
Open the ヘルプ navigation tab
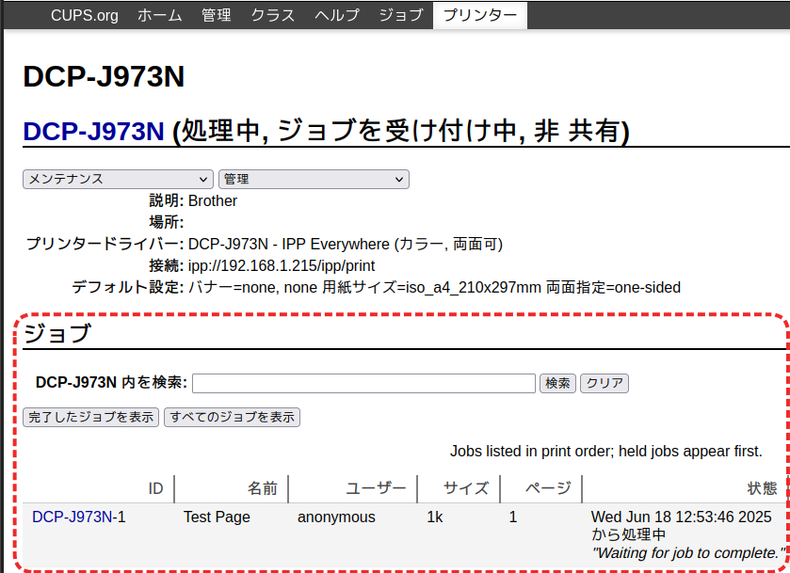pos(336,15)
